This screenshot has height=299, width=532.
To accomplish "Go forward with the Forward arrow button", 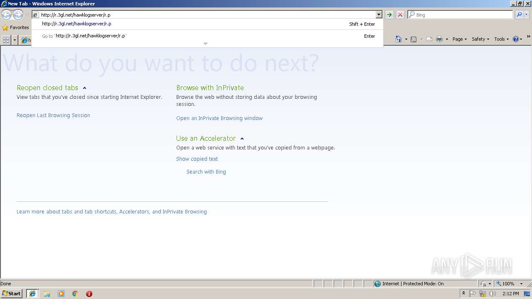I will 18,15.
